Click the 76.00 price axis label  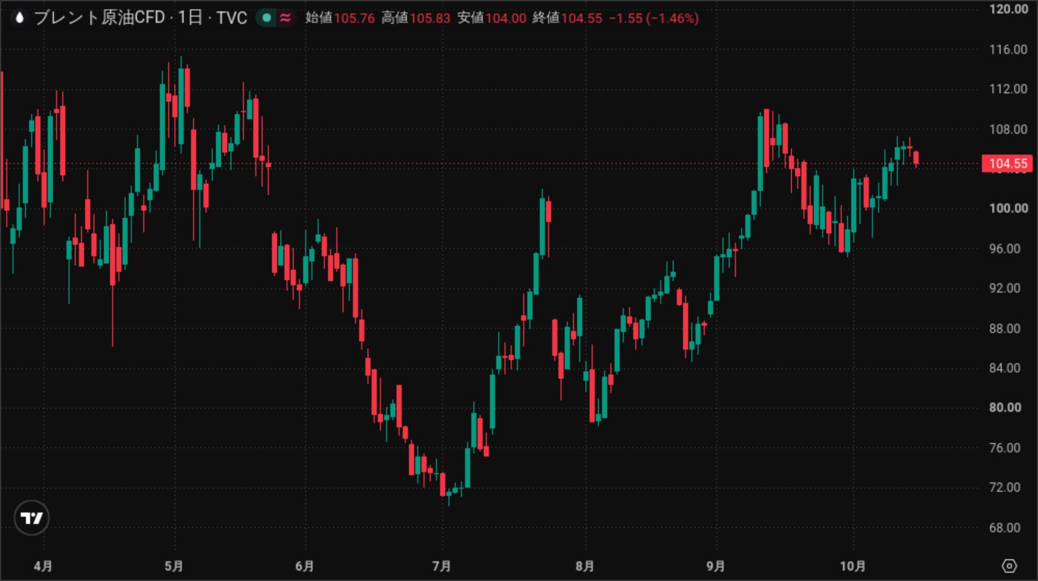[x=1005, y=448]
